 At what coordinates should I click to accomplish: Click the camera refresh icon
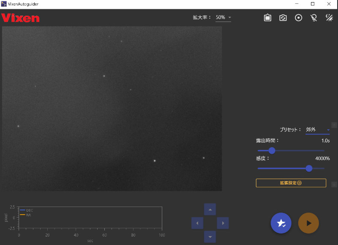(x=283, y=18)
